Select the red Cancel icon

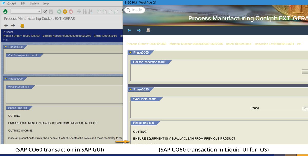[71, 11]
